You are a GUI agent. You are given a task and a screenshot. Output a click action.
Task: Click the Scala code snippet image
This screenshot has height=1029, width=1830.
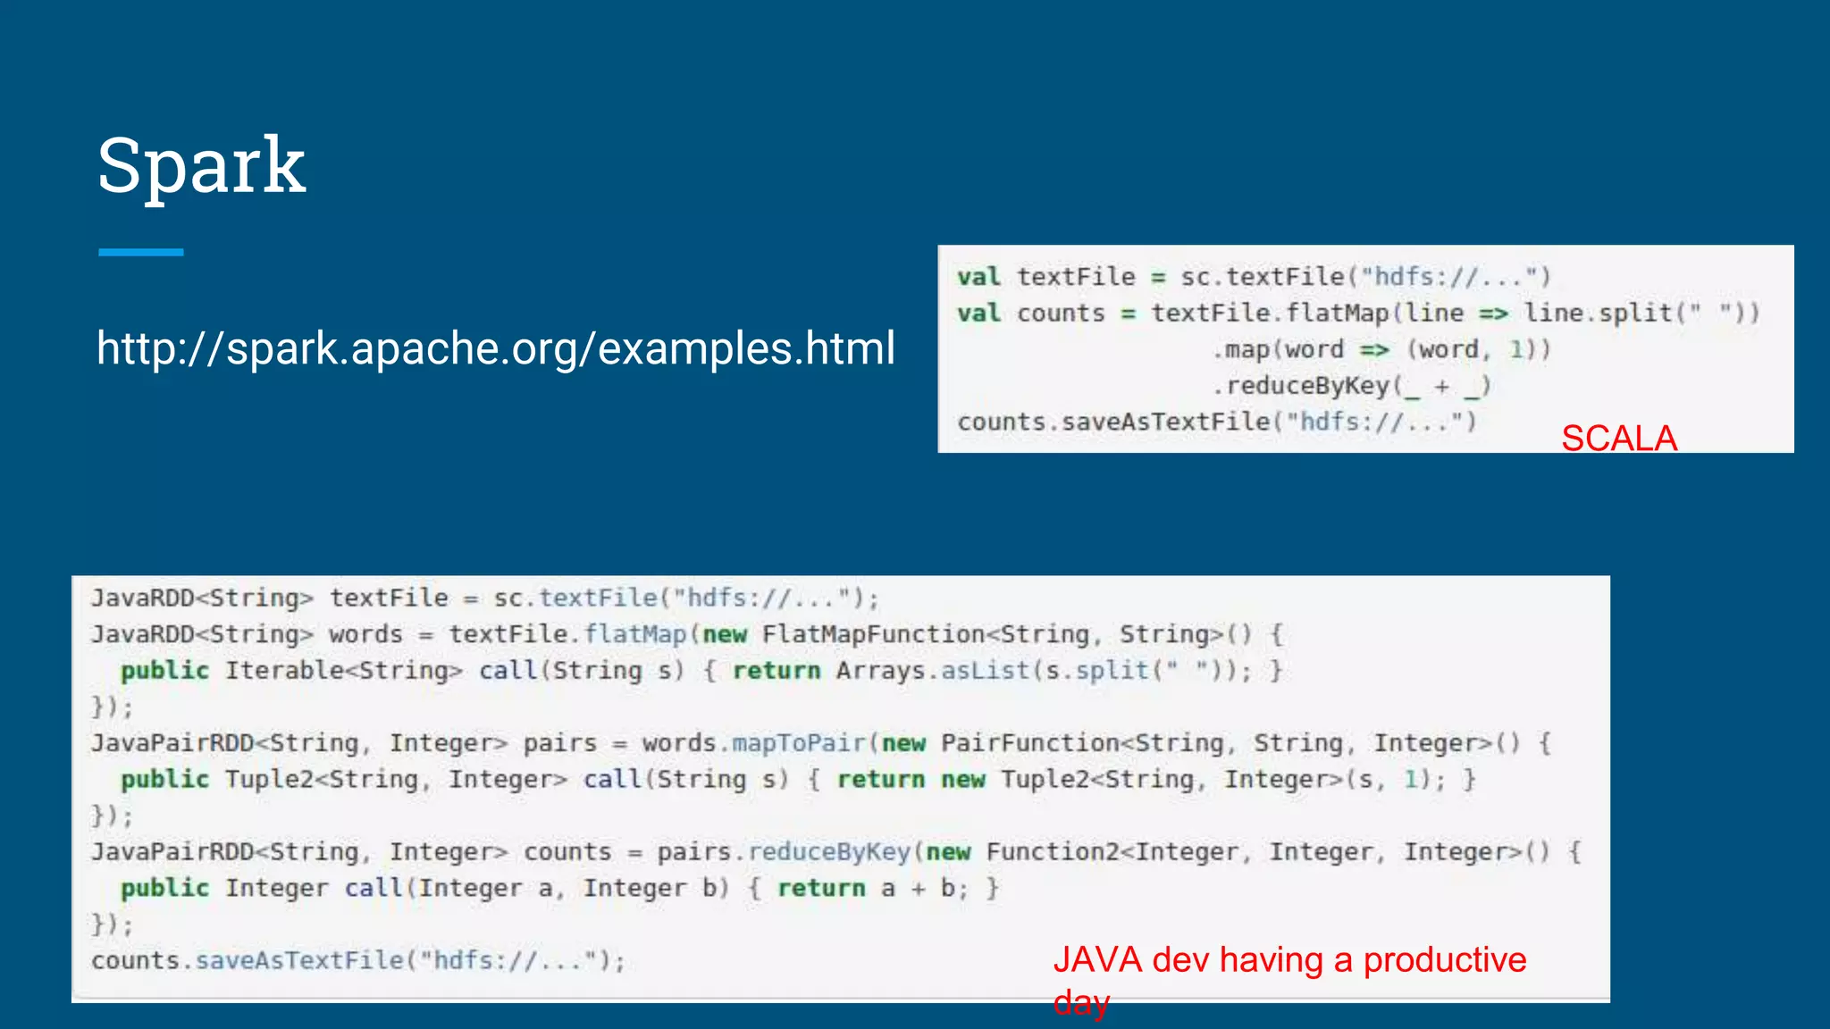coord(1365,348)
